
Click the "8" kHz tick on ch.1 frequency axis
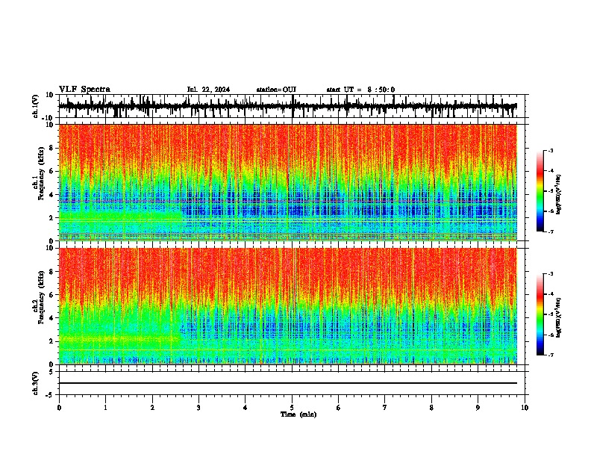pos(51,148)
